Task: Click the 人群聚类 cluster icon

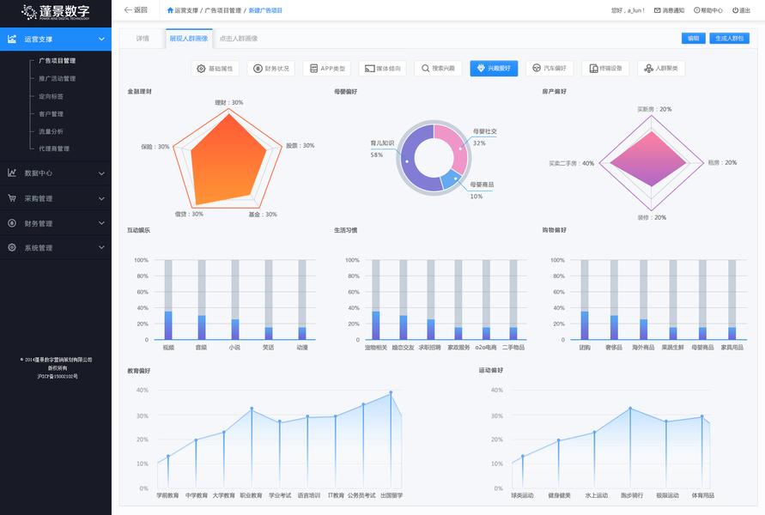Action: click(648, 69)
